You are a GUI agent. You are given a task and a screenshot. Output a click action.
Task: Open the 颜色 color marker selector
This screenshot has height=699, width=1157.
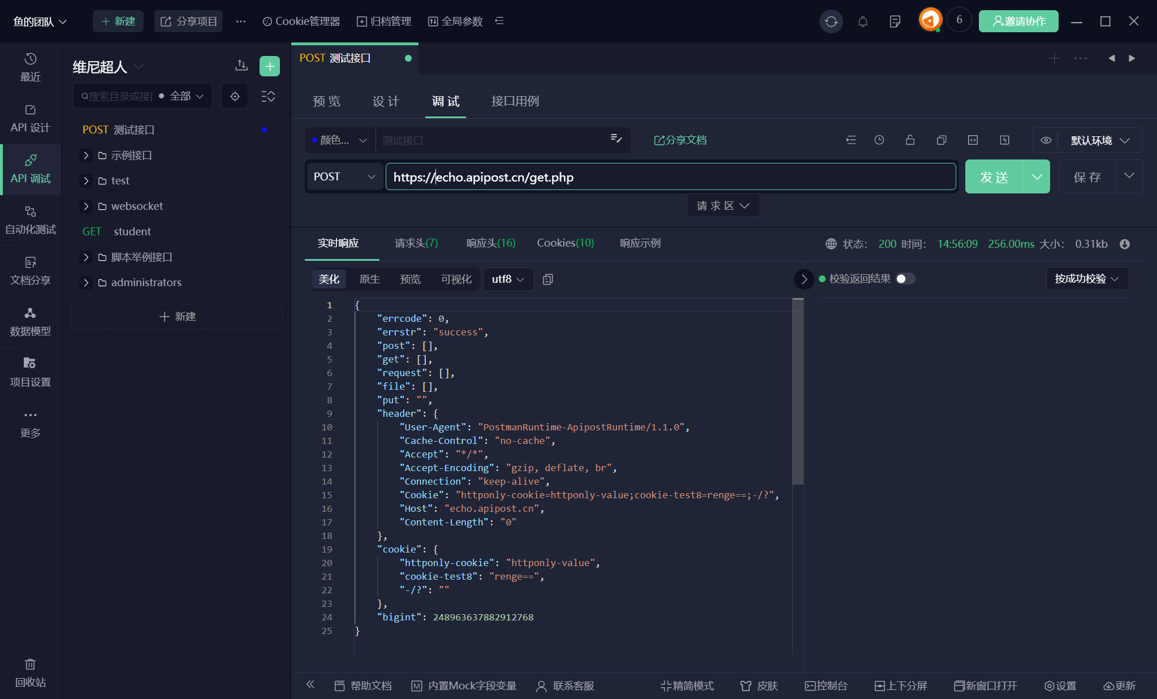coord(339,140)
